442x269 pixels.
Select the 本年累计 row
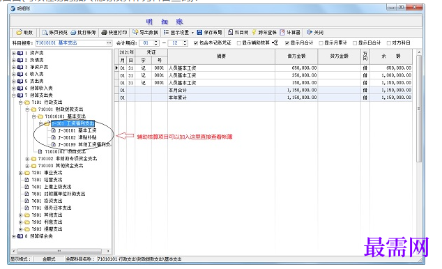[264, 98]
